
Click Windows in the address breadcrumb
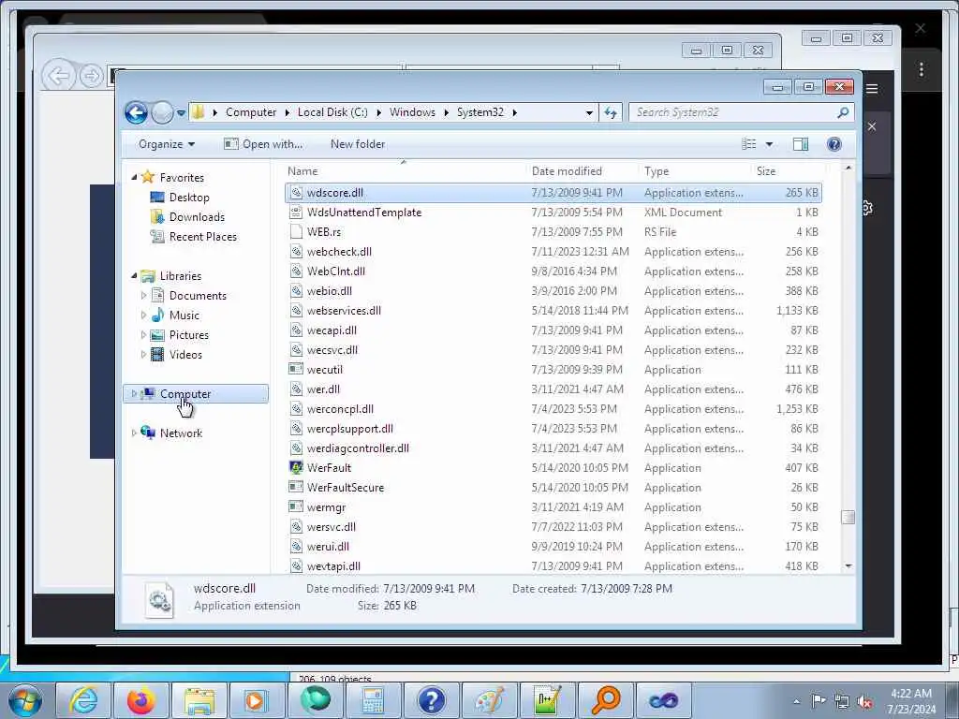click(412, 112)
